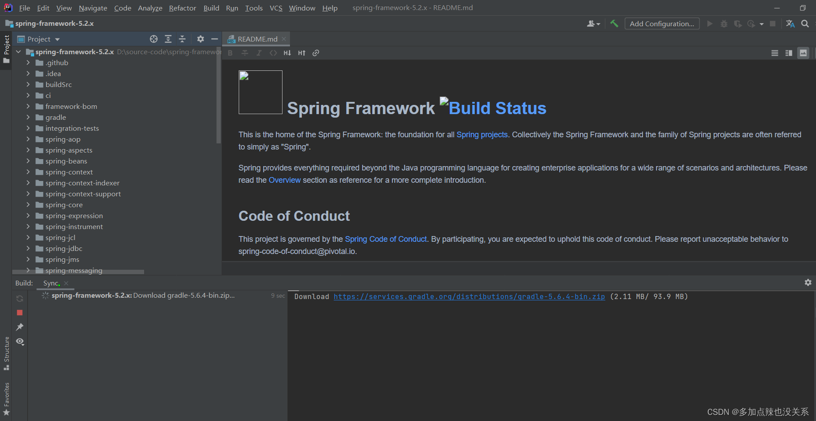
Task: Open the File menu
Action: (x=25, y=8)
